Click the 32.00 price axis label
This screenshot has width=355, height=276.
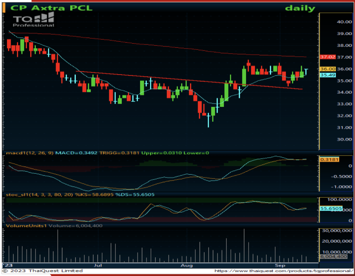point(344,116)
